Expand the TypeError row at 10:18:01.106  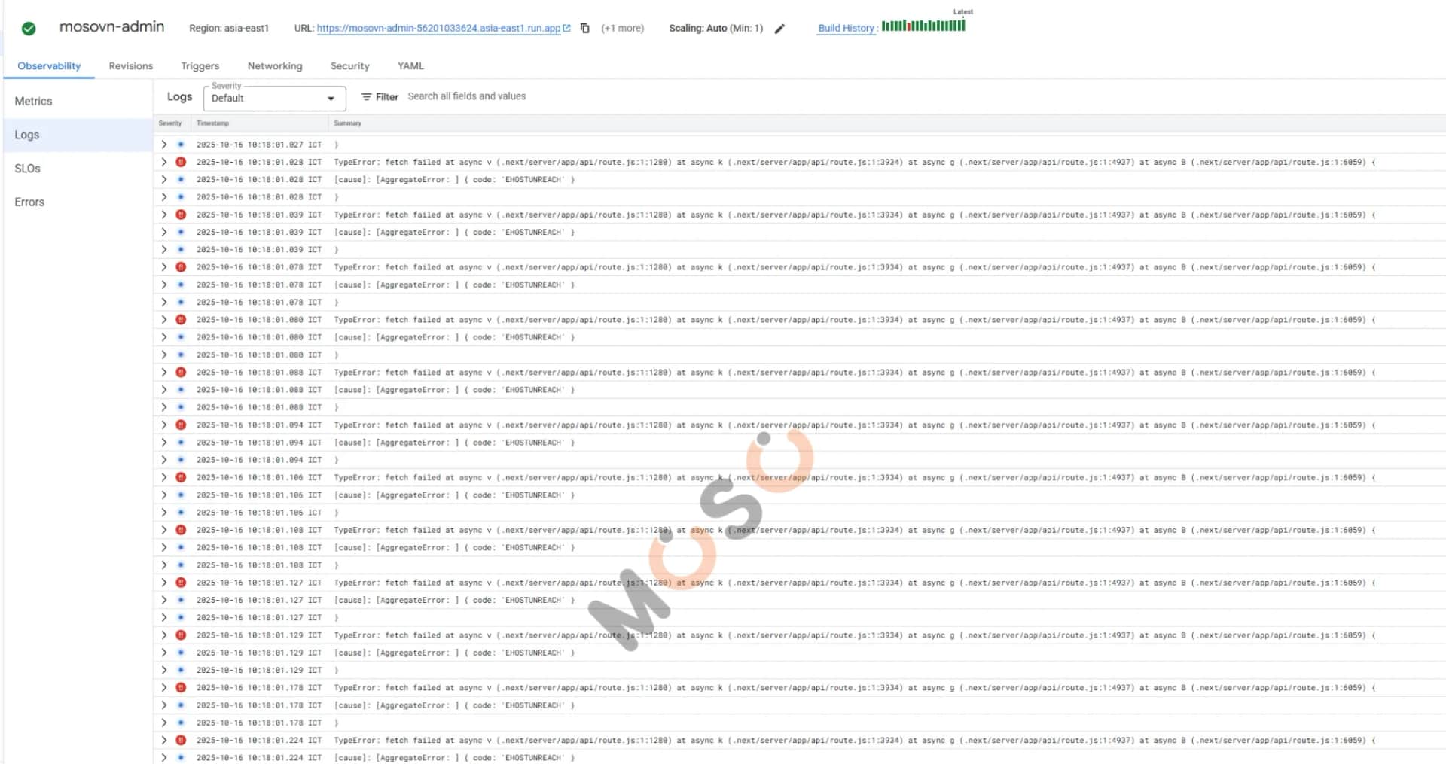tap(163, 477)
